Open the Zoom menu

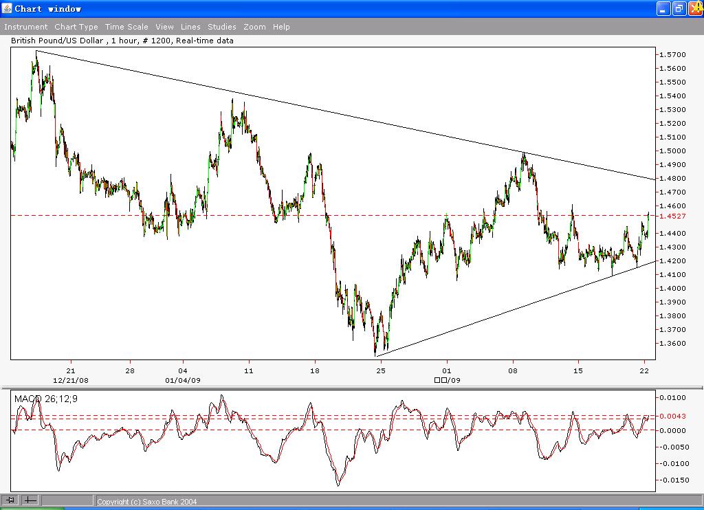coord(254,27)
